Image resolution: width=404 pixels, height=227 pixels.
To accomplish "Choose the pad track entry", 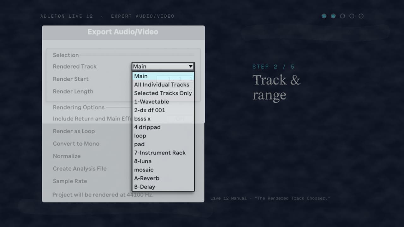I will (x=163, y=144).
